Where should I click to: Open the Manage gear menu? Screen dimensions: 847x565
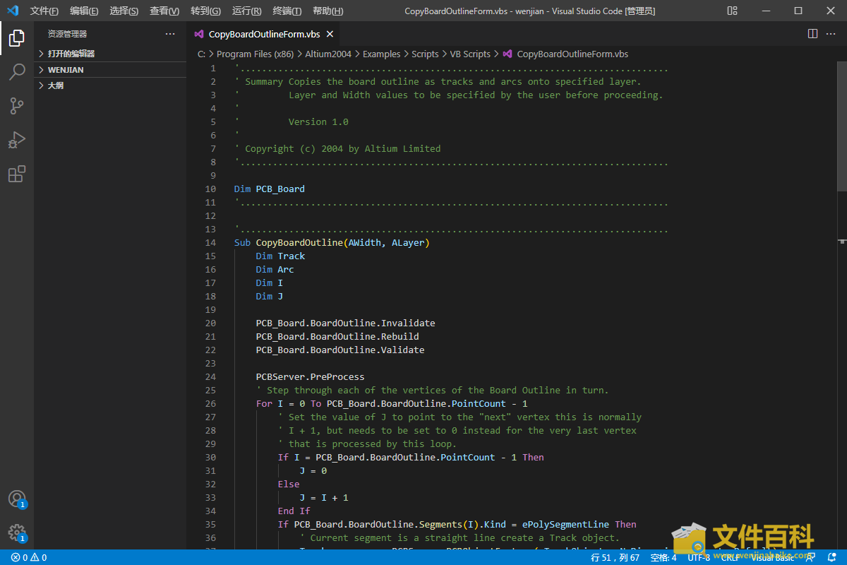tap(17, 533)
